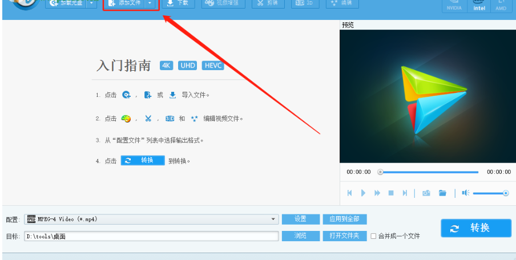This screenshot has height=260, width=516.
Task: Click the 下载 download toolbar button
Action: click(x=178, y=3)
